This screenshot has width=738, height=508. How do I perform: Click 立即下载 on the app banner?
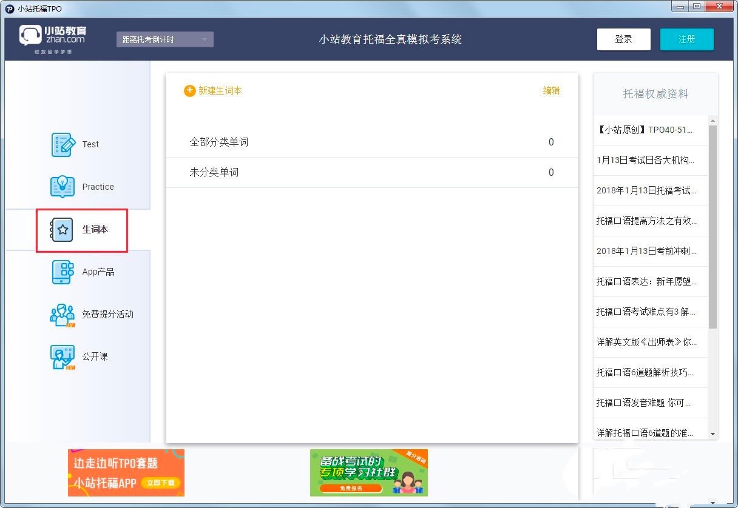[161, 483]
